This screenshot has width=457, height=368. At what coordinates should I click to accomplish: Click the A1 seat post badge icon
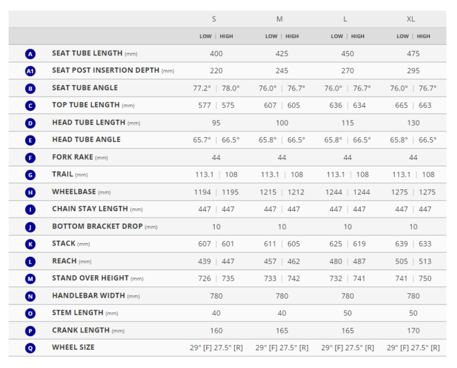[x=31, y=71]
